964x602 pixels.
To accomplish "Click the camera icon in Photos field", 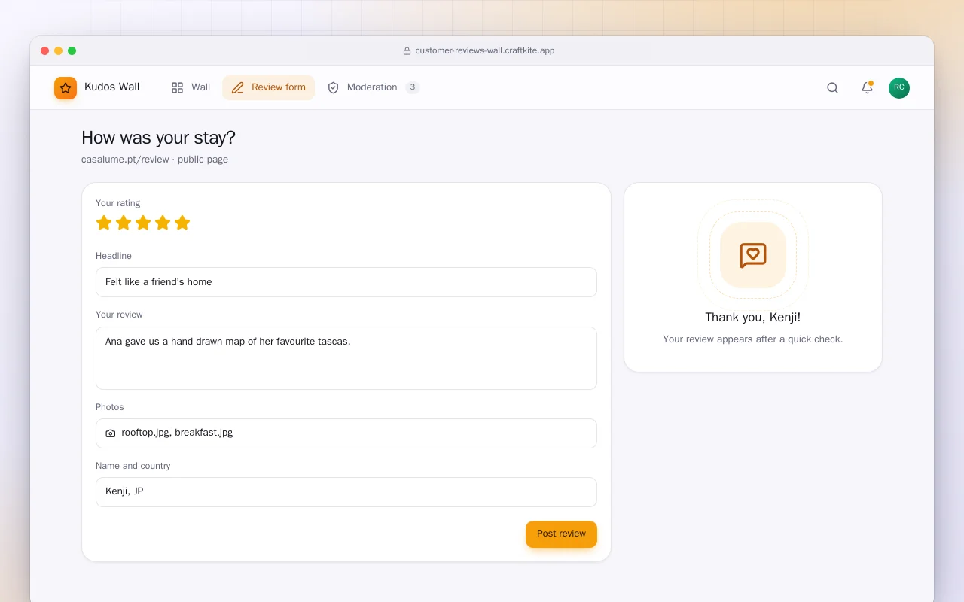I will pos(111,433).
